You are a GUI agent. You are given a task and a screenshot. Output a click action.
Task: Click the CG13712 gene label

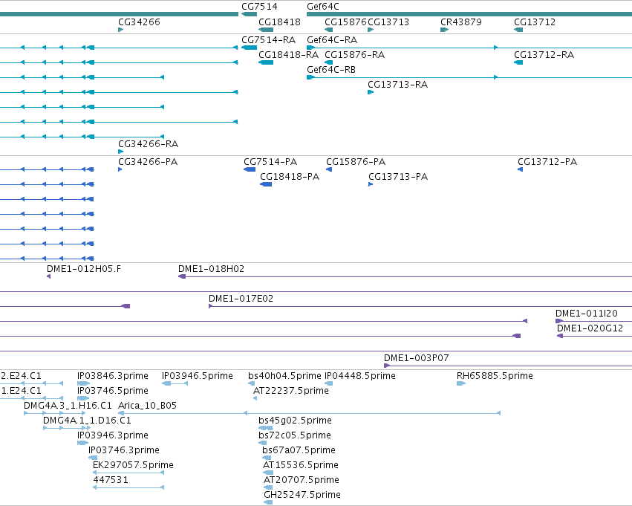click(535, 22)
